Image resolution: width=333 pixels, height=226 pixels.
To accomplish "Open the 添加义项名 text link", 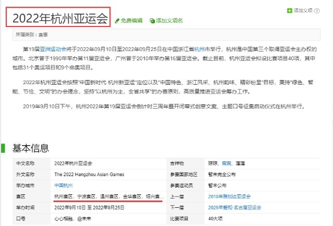I will [169, 21].
